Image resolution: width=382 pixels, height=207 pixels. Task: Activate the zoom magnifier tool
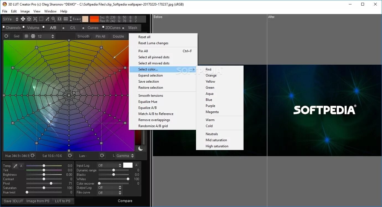(53, 19)
